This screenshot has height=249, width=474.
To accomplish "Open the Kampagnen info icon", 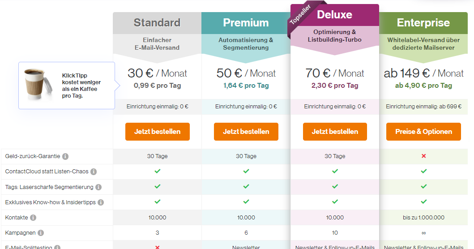I will click(x=41, y=233).
